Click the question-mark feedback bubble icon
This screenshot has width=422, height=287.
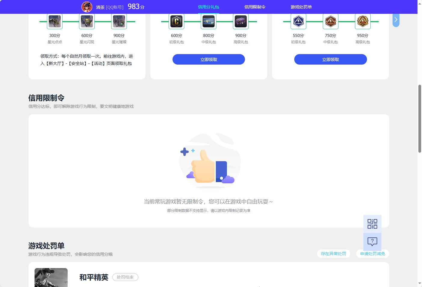pyautogui.click(x=372, y=242)
